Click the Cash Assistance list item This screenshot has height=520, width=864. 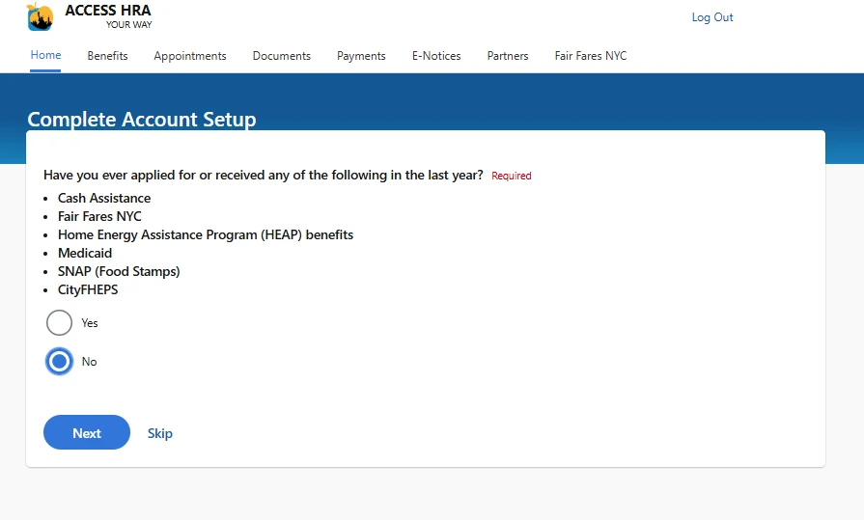tap(104, 198)
